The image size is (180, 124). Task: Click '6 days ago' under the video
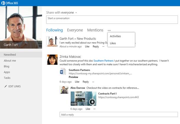(x=76, y=109)
